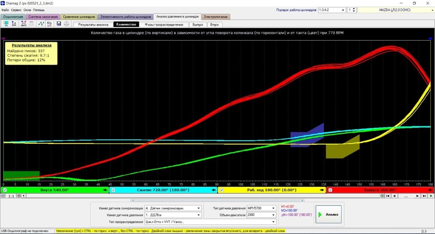Click the ΔM=-180.00° marker readout
435x234 pixels.
point(296,215)
